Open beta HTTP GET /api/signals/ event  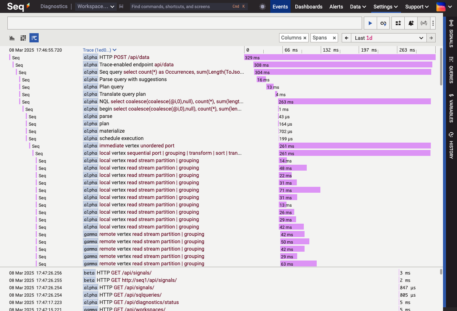124,273
